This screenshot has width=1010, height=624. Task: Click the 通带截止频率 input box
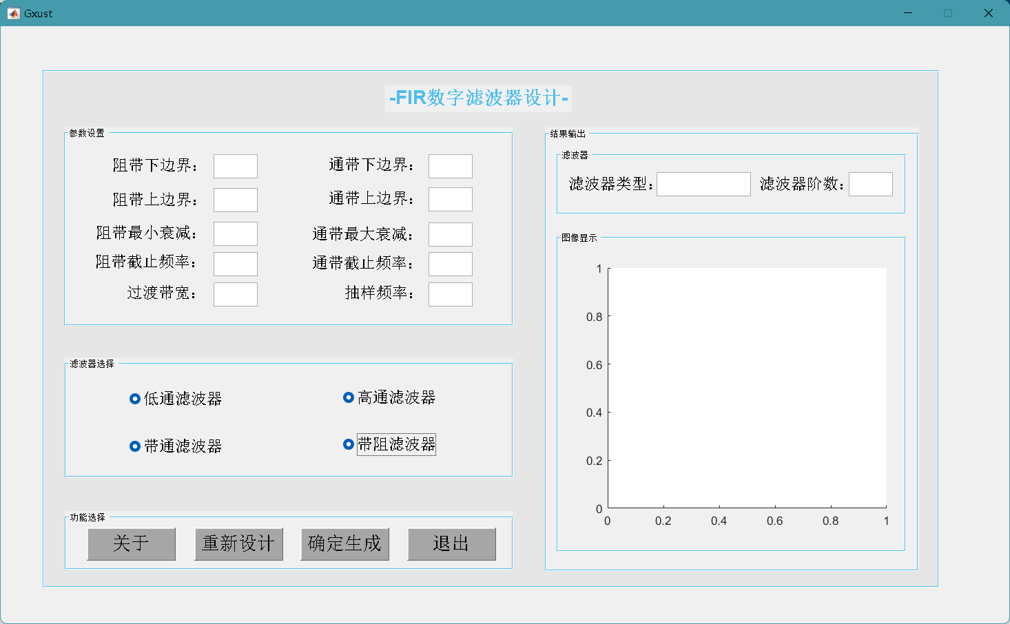(x=451, y=264)
